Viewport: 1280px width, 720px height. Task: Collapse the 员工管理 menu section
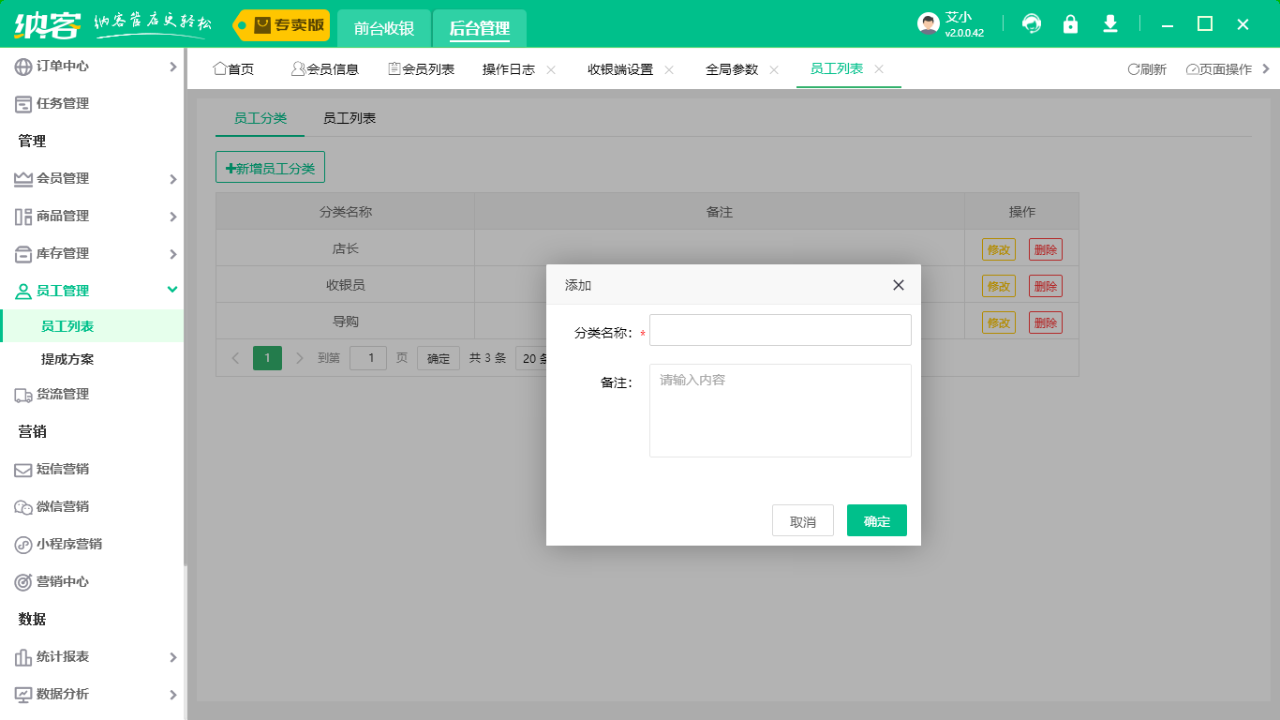pyautogui.click(x=172, y=291)
